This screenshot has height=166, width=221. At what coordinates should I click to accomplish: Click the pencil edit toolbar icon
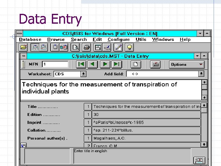click(118, 47)
